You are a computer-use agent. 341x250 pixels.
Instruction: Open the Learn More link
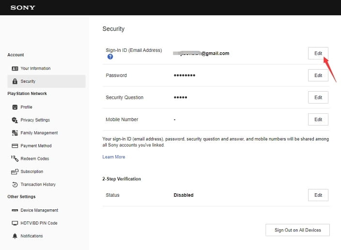(x=113, y=157)
